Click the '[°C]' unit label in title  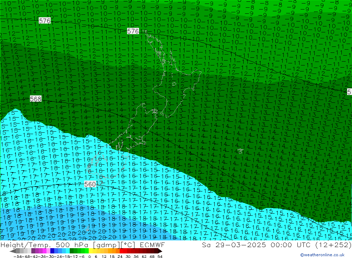(128, 245)
